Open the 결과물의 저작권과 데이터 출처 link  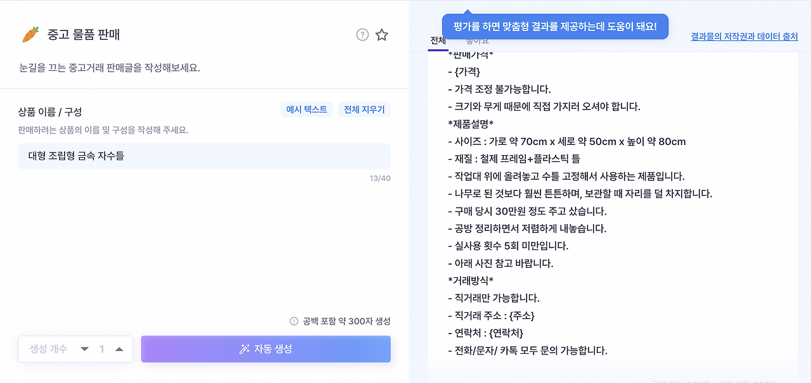click(744, 36)
